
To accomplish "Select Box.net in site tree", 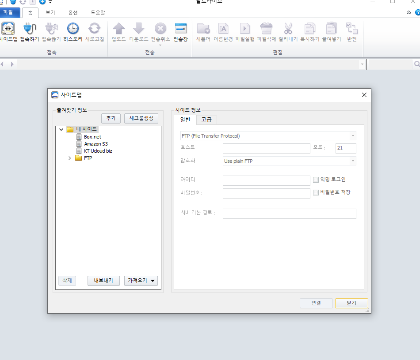I will 92,137.
